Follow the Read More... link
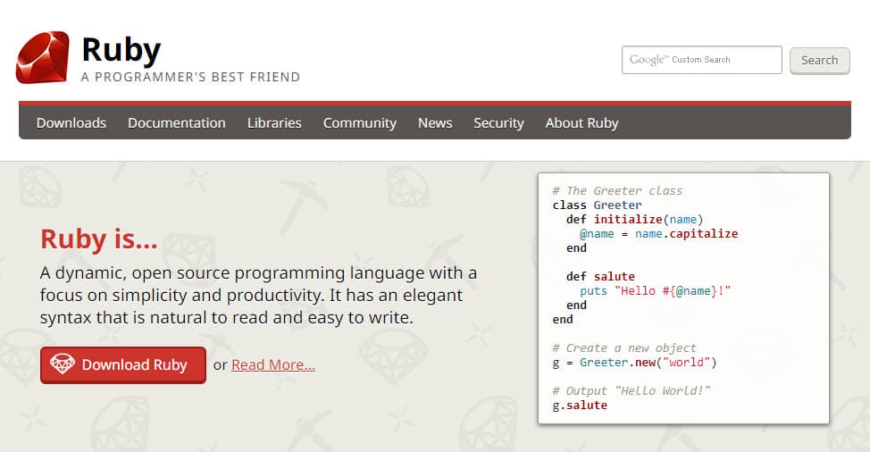This screenshot has height=452, width=870. (x=273, y=365)
